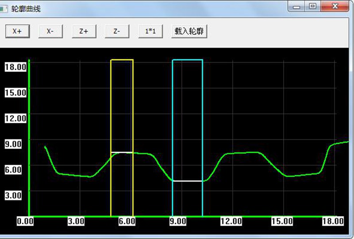Click the 9.00 label on horizontal axis
The width and height of the screenshot is (354, 239).
pos(178,221)
